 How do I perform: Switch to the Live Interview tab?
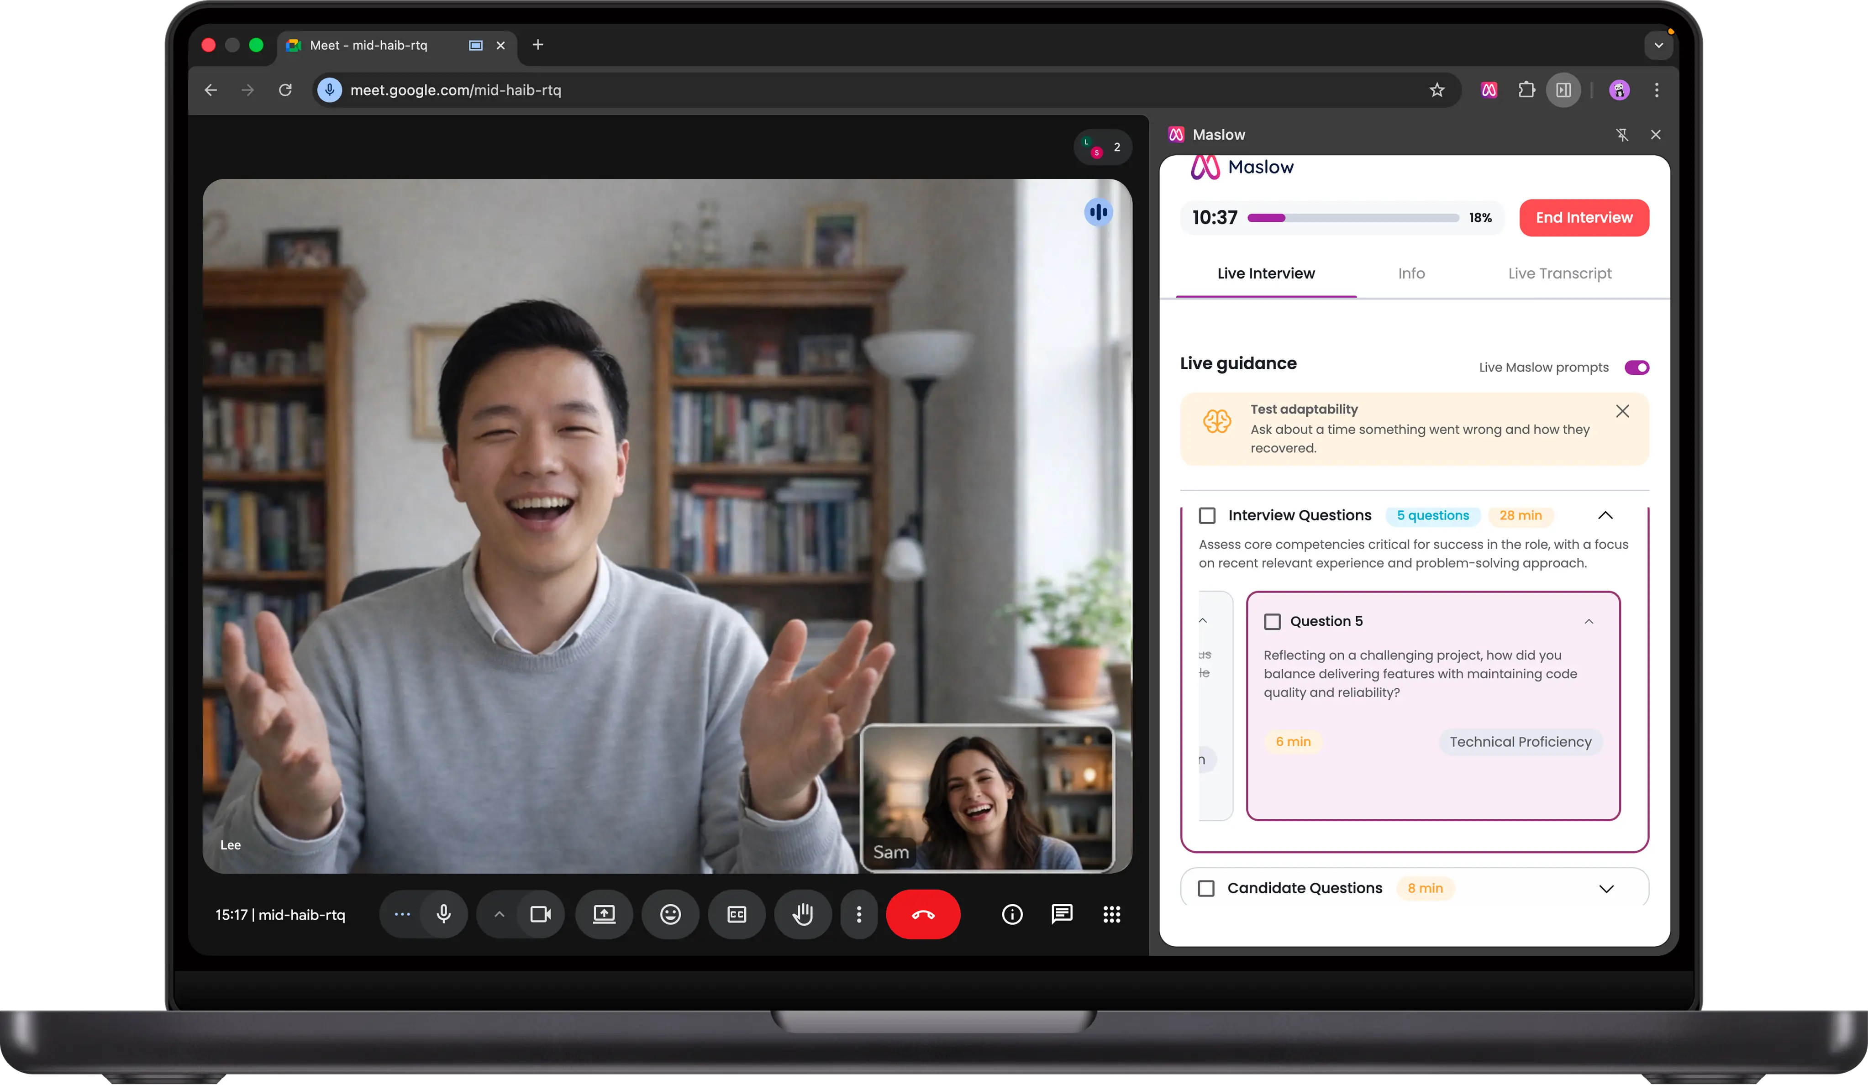[x=1265, y=273]
